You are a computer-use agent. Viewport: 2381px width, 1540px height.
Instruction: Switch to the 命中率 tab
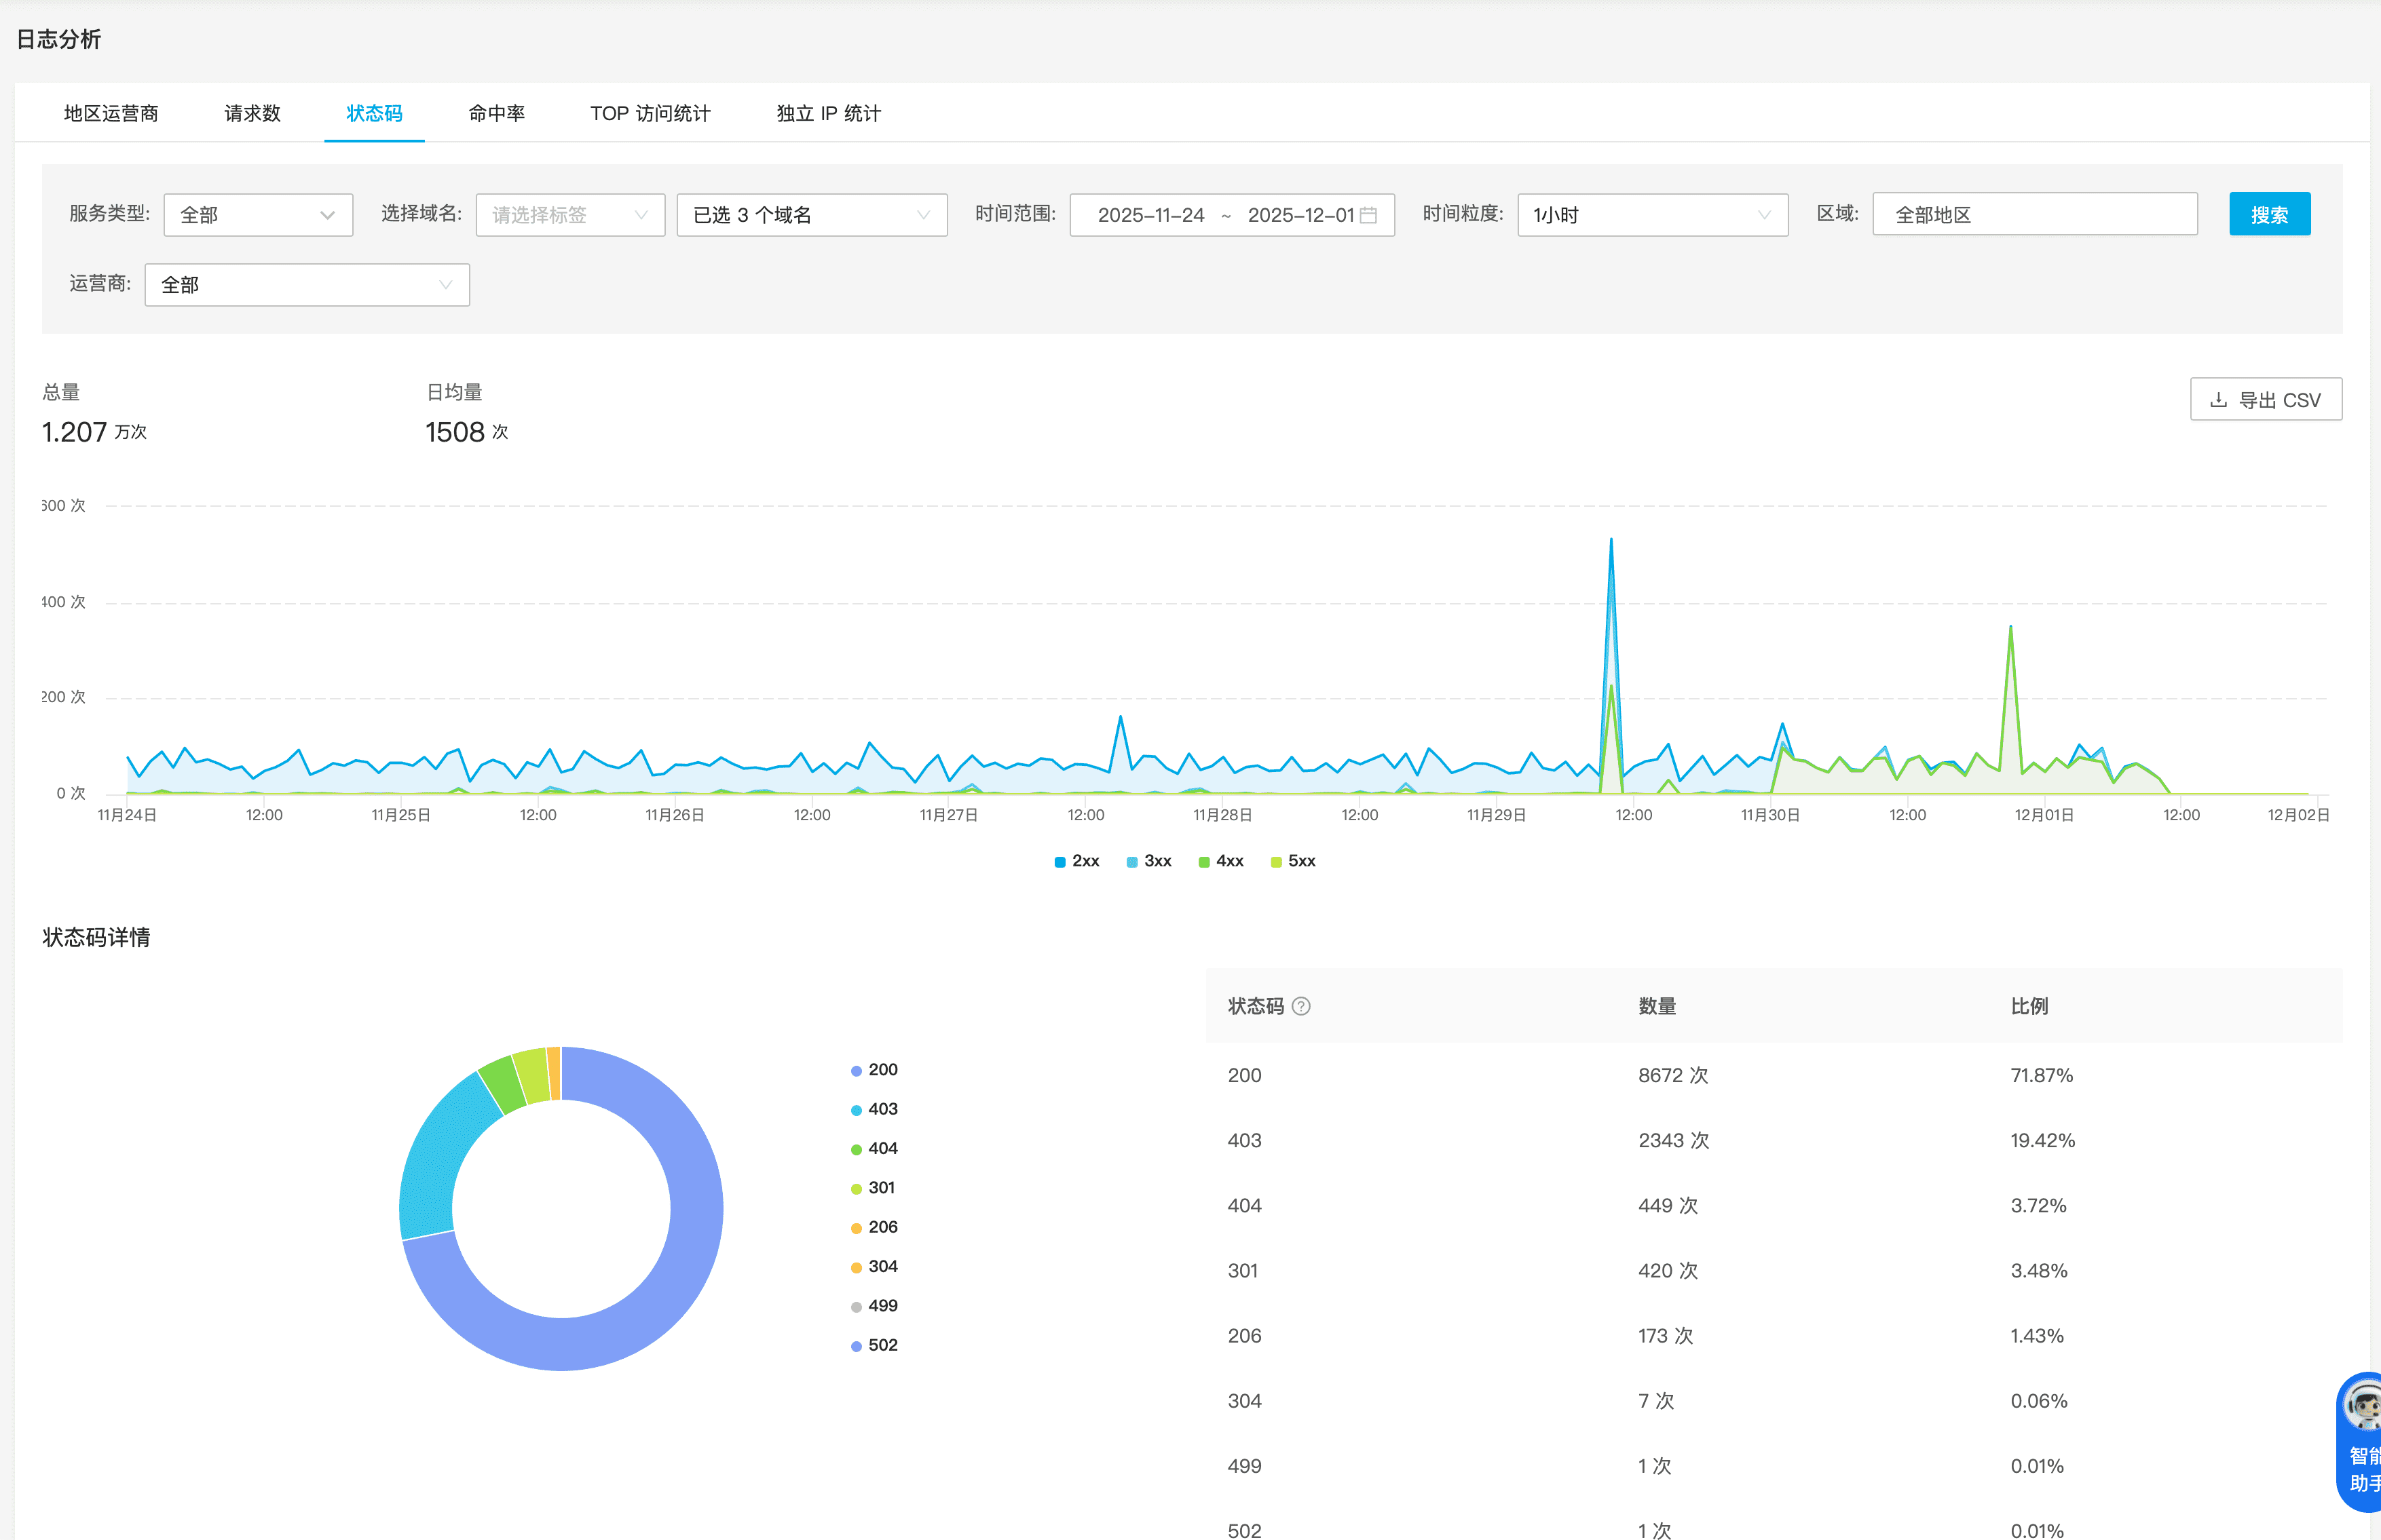pyautogui.click(x=496, y=113)
